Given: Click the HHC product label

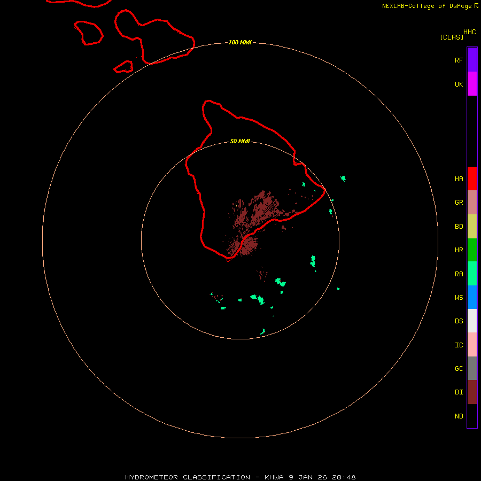Looking at the screenshot, I should click(469, 32).
